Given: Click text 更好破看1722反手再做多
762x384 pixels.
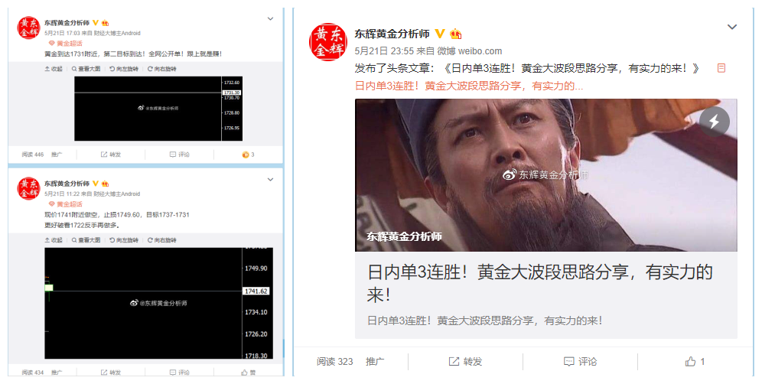Looking at the screenshot, I should click(82, 226).
